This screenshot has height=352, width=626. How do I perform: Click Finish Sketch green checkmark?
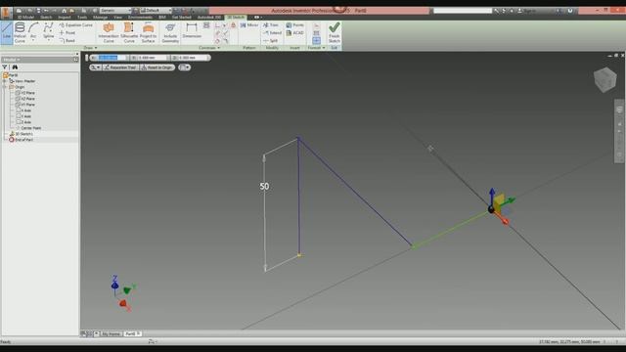[x=335, y=32]
